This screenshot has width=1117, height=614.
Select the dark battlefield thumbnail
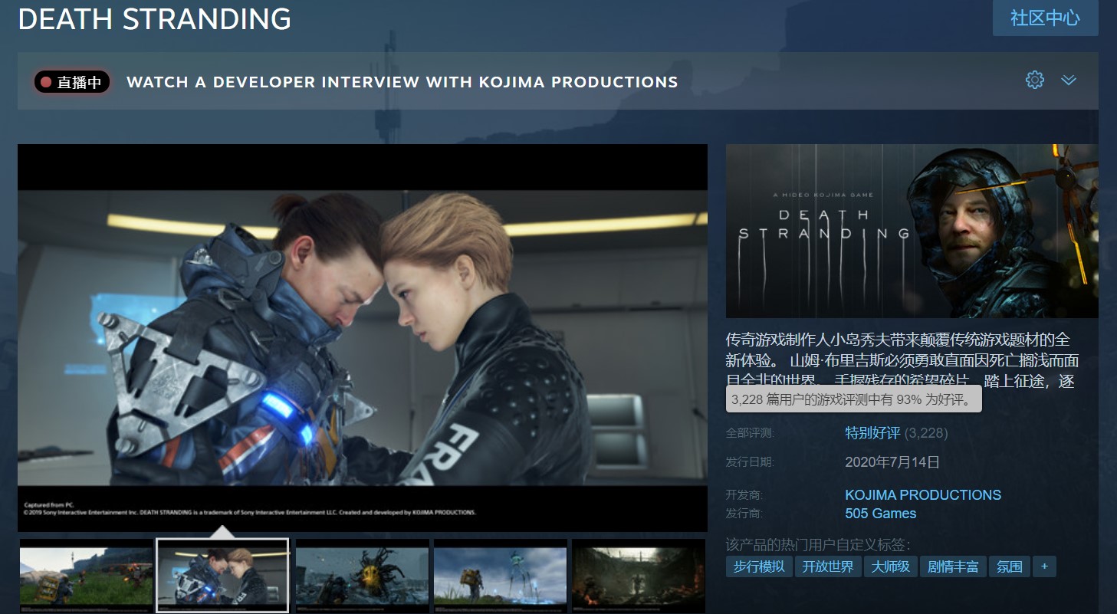[639, 575]
